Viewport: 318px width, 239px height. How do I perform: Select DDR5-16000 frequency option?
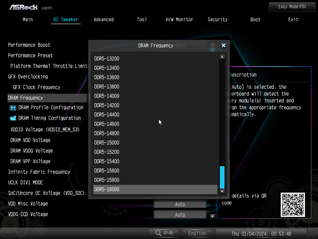pyautogui.click(x=155, y=189)
